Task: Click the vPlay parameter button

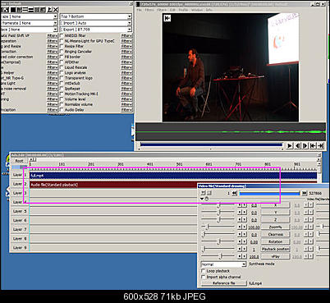Action: [275, 256]
